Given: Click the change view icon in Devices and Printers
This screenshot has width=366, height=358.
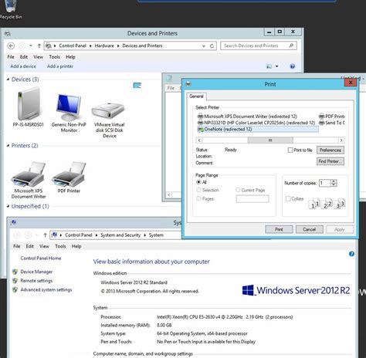Looking at the screenshot, I should pyautogui.click(x=269, y=66).
